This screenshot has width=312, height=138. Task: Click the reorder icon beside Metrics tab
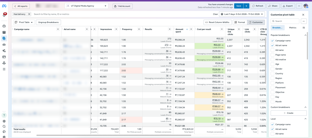[x=304, y=28]
